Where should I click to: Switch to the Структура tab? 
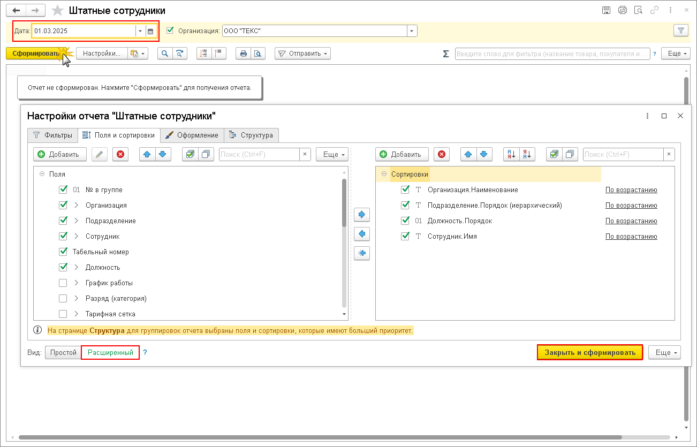coord(251,135)
